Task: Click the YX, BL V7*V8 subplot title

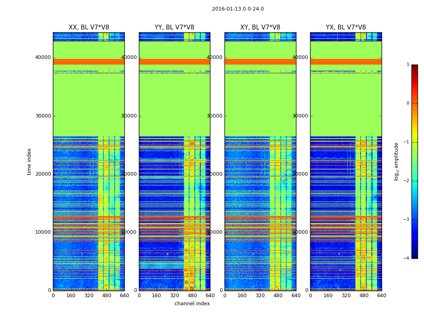Action: pyautogui.click(x=346, y=27)
